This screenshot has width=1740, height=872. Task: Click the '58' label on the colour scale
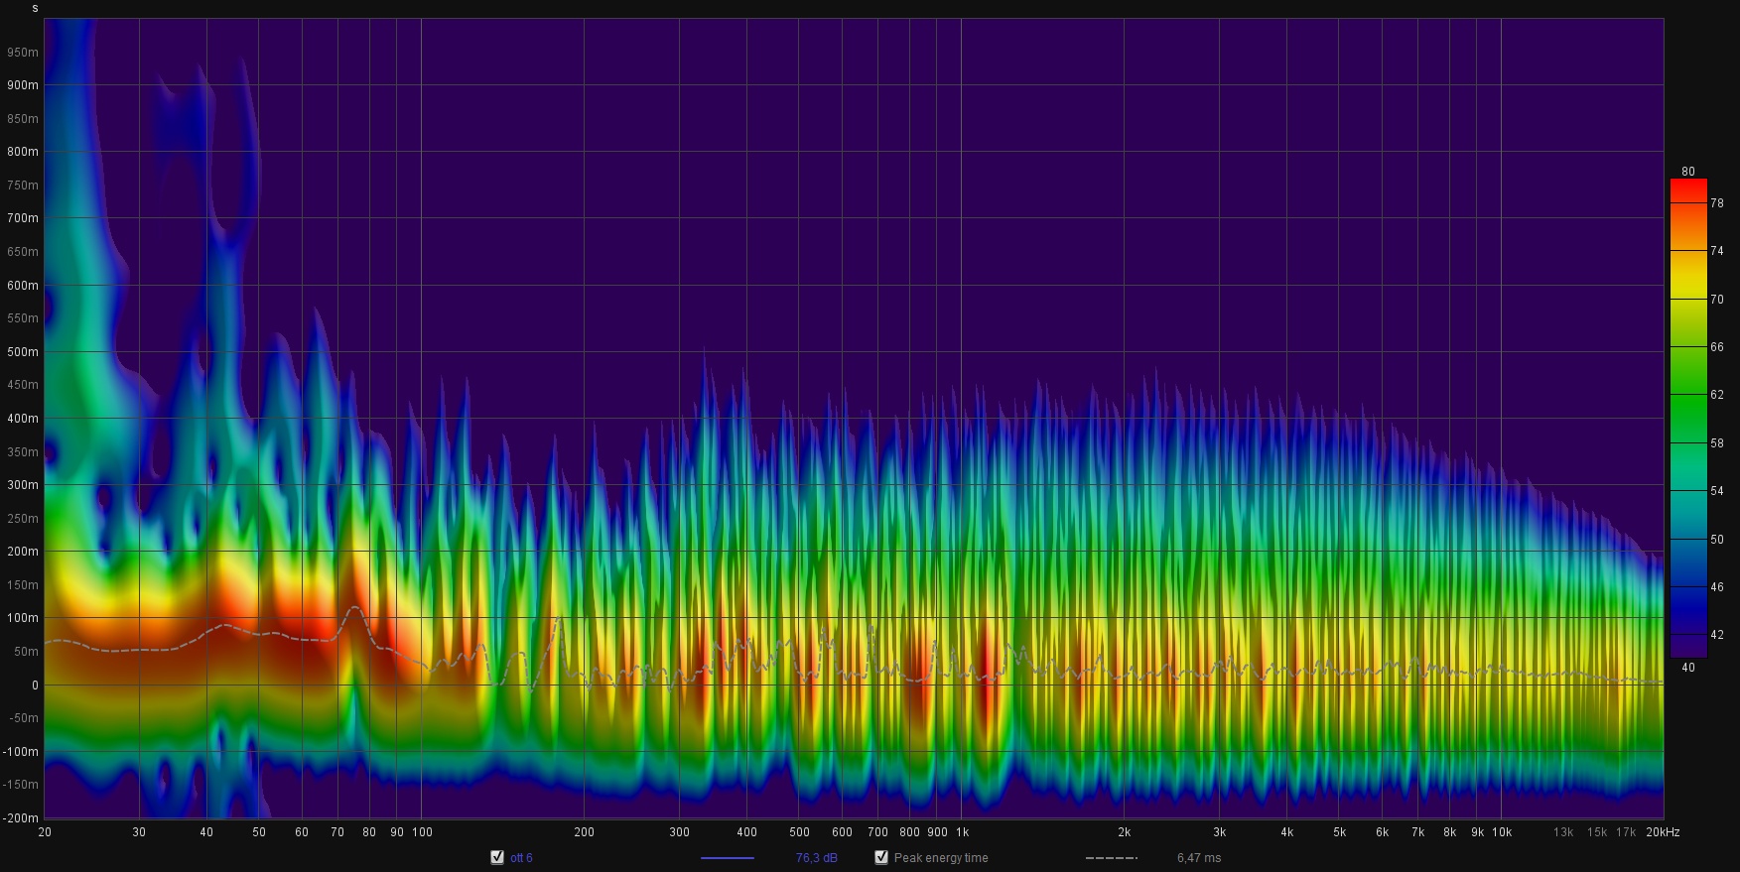click(x=1717, y=443)
